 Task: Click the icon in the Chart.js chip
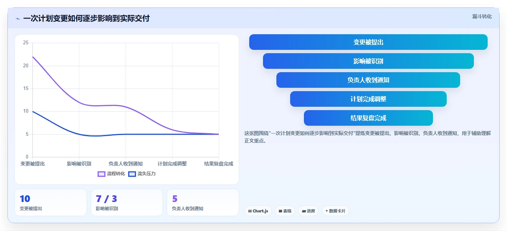[x=250, y=211]
